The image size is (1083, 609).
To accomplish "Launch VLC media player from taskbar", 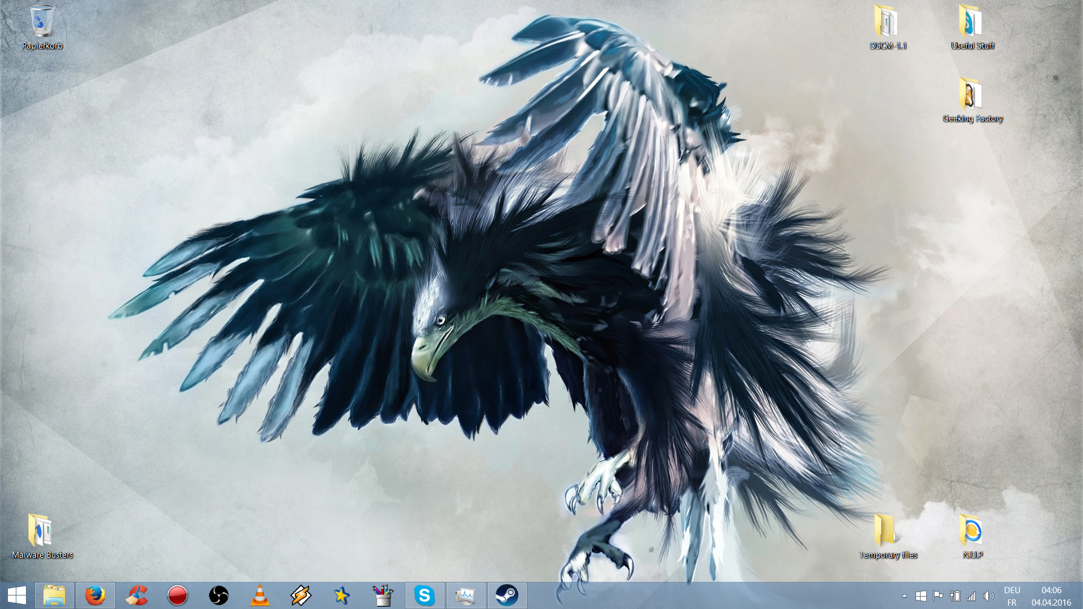I will click(x=259, y=595).
